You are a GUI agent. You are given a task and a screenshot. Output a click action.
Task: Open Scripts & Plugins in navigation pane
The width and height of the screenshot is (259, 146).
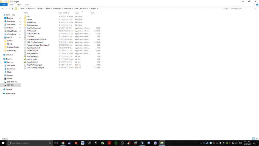click(x=13, y=47)
